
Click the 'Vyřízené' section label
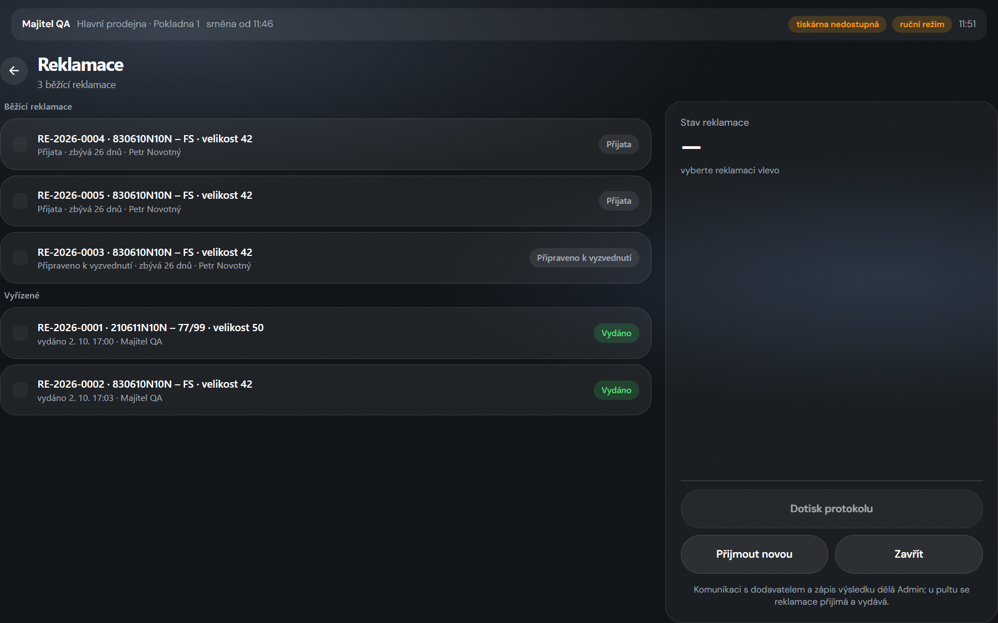pyautogui.click(x=22, y=296)
